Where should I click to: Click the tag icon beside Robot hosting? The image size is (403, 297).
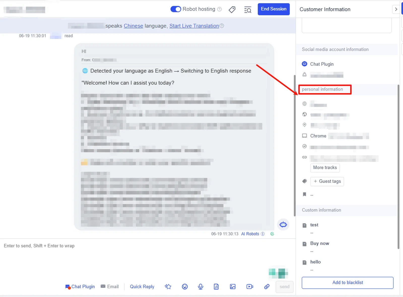(x=232, y=10)
